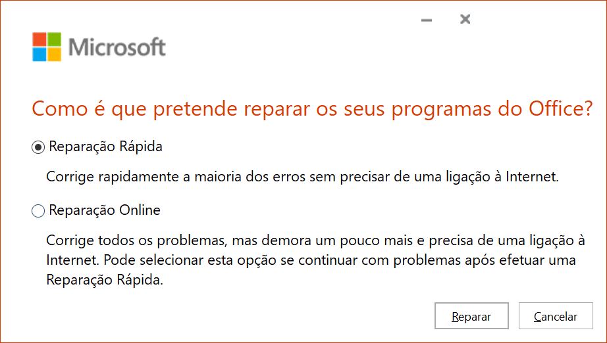Click the Reparação Rápida option label

pyautogui.click(x=105, y=147)
